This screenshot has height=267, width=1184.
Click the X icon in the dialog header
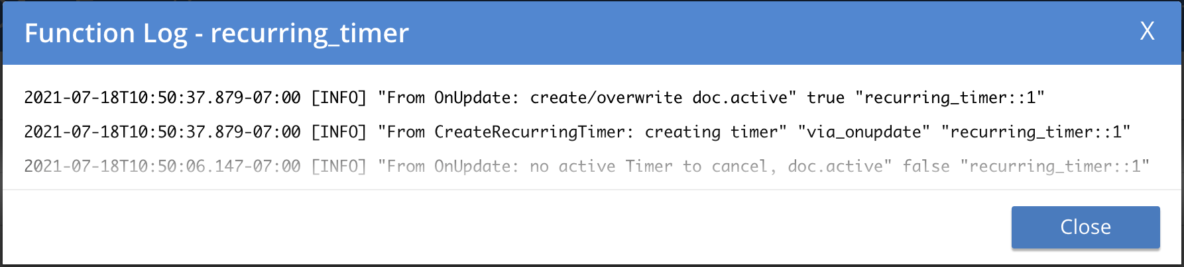pyautogui.click(x=1147, y=31)
